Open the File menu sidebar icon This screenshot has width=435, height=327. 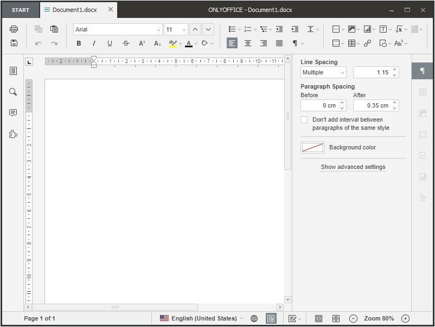pyautogui.click(x=13, y=71)
